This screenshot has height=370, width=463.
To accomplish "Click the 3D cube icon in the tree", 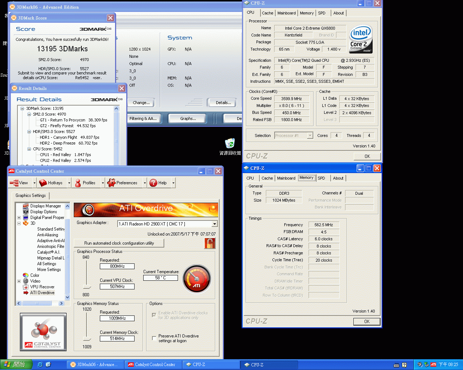I will tap(26, 223).
